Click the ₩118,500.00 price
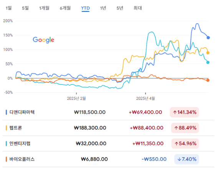This screenshot has height=171, width=221. click(90, 112)
